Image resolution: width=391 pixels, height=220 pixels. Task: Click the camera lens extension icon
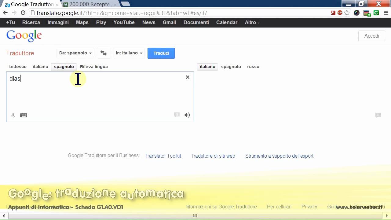pyautogui.click(x=357, y=13)
